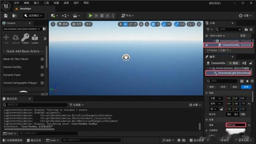Choose the select mode arrow in viewport
256x144 pixels.
(121, 24)
